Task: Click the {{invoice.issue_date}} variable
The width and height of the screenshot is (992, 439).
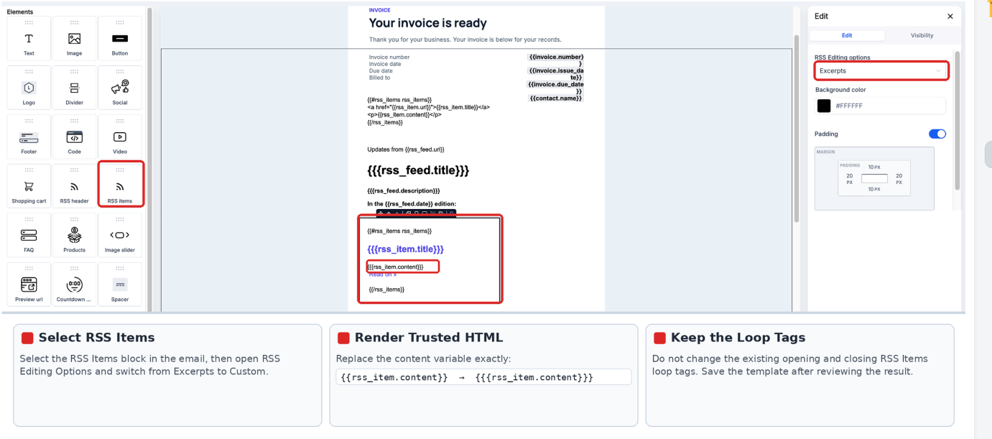Action: point(556,74)
